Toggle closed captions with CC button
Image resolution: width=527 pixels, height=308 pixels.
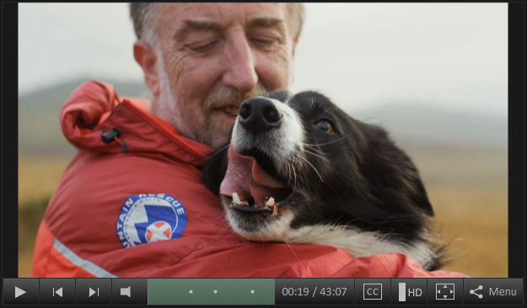coord(373,292)
